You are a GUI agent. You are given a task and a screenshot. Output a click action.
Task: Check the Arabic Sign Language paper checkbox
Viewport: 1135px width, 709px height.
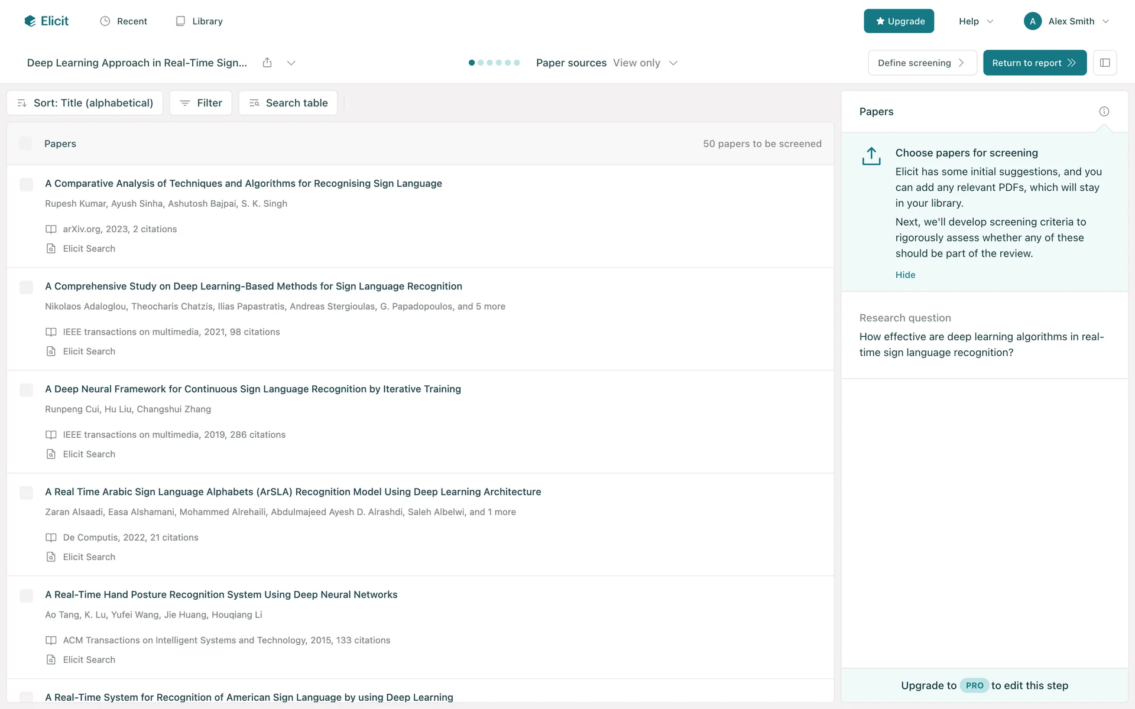click(x=26, y=493)
